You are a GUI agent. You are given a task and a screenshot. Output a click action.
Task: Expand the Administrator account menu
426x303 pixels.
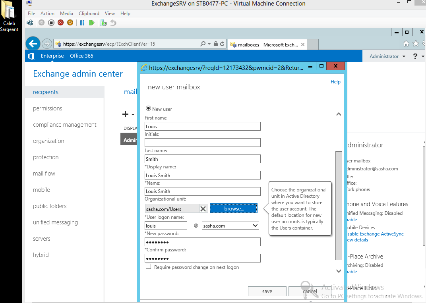387,56
